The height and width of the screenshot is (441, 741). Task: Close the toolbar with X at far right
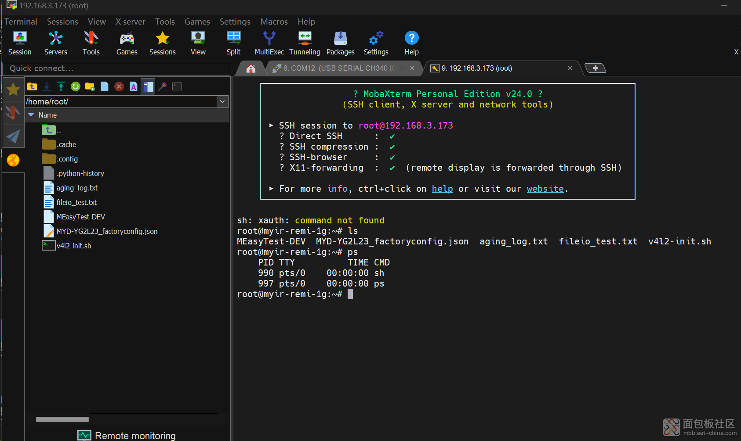[736, 52]
